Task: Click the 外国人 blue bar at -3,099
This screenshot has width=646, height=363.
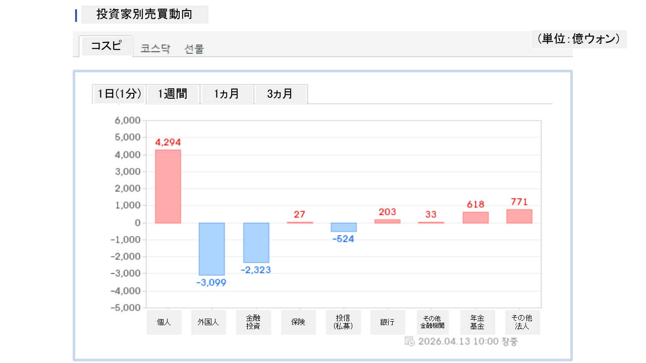Action: 211,249
